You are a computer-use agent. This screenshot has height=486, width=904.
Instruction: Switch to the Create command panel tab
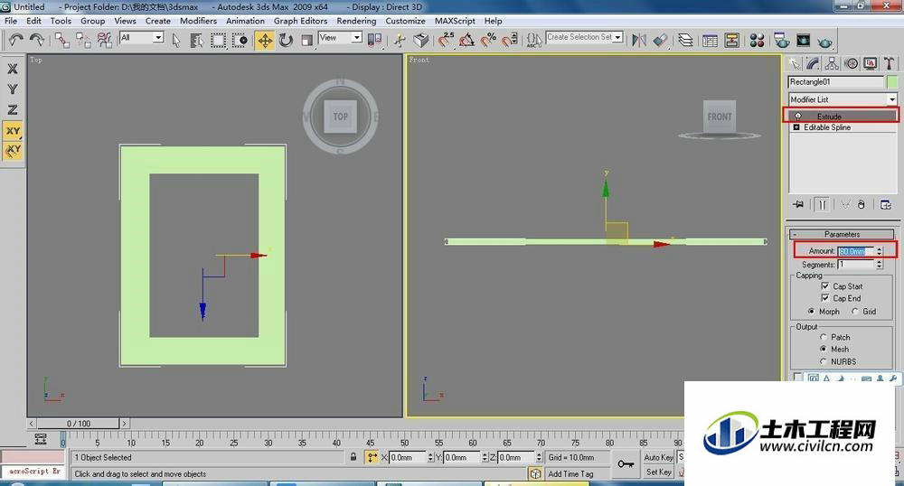[x=795, y=63]
